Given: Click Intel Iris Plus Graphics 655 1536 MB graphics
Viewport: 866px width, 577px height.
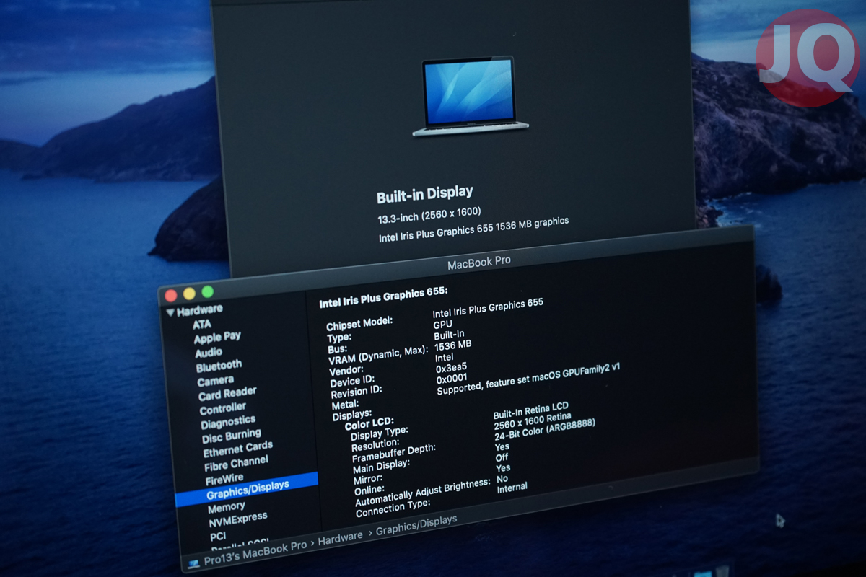Looking at the screenshot, I should coord(473,229).
